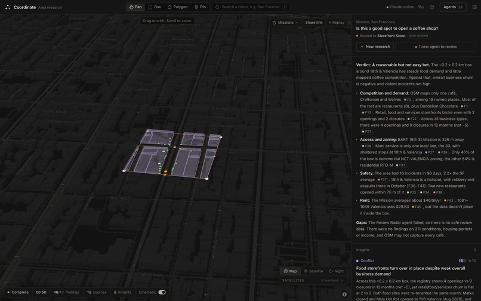Open citation tag F28

tap(366, 146)
